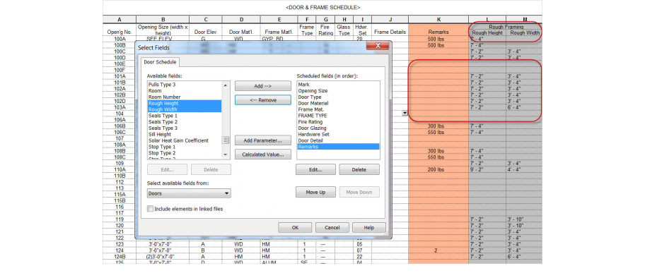Enable Include elements in linked files
The height and width of the screenshot is (278, 645).
point(150,209)
